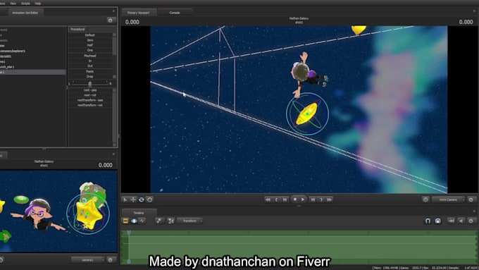Screen dimensions: 479x270
Task: Select the row ending in 'amazecubeplanet1'
Action: pyautogui.click(x=32, y=51)
